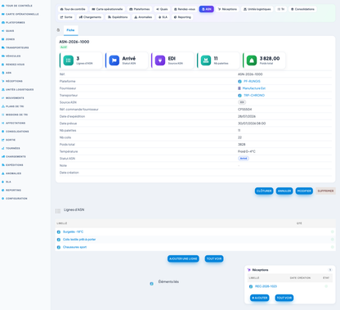
Task: Select Affectations in left sidebar
Action: (14, 124)
